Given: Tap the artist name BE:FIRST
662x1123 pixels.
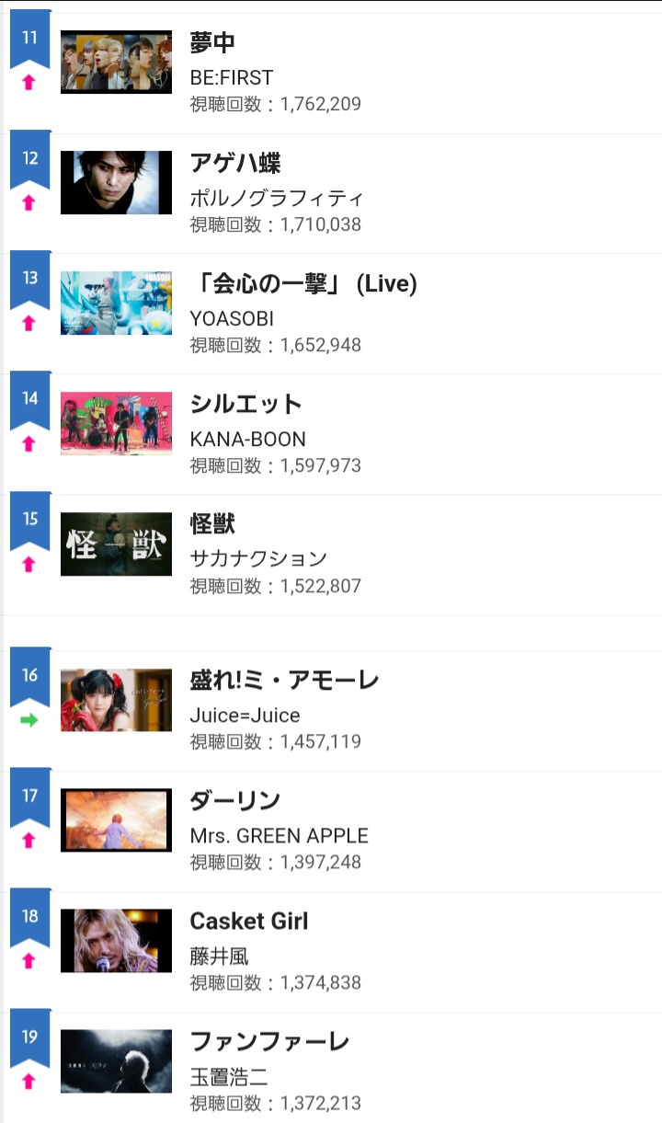Looking at the screenshot, I should 231,78.
